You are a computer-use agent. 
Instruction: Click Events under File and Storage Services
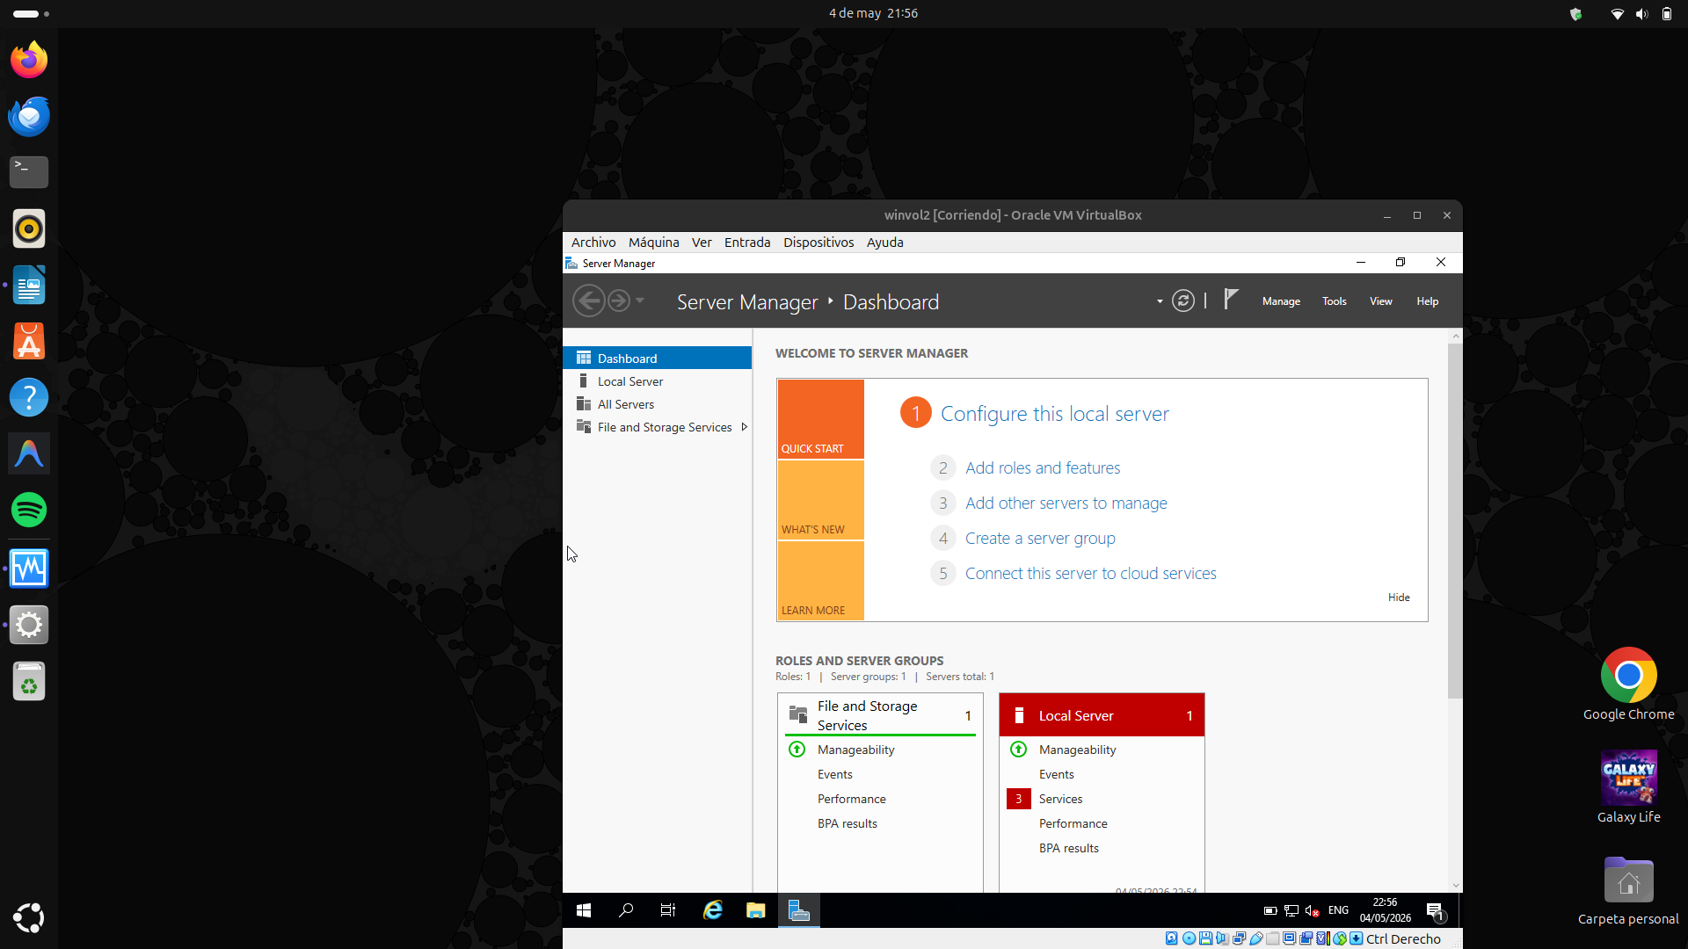[834, 773]
